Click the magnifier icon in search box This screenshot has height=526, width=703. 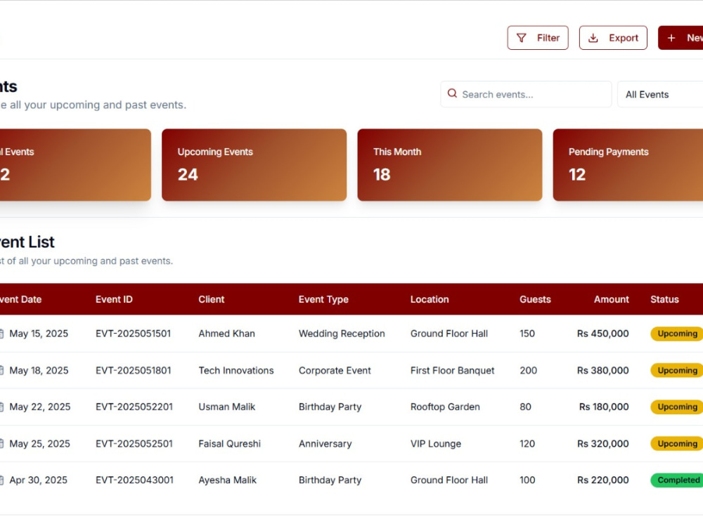(x=452, y=93)
